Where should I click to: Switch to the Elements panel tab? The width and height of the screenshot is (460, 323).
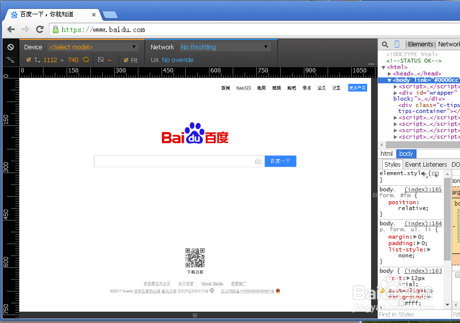[420, 44]
